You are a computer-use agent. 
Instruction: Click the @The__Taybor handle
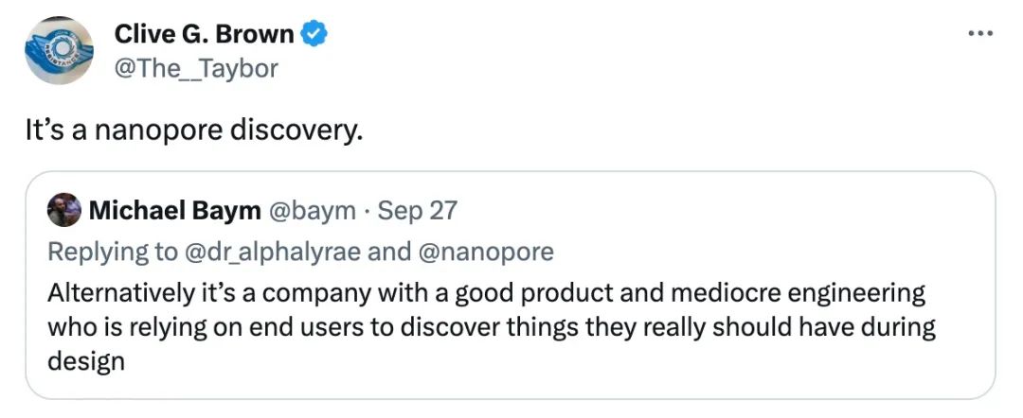196,68
